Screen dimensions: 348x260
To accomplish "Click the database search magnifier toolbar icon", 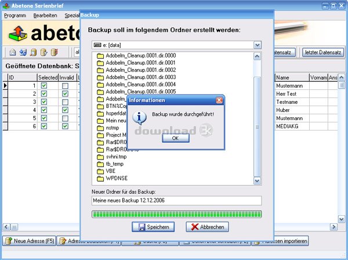I will point(34,52).
